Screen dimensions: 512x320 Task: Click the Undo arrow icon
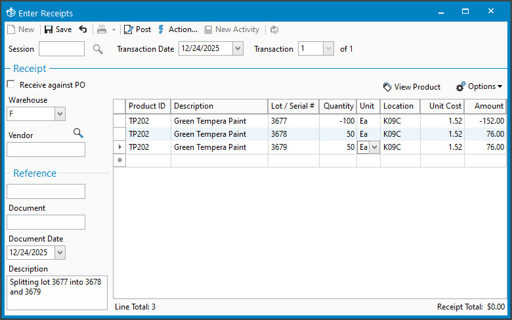click(83, 29)
